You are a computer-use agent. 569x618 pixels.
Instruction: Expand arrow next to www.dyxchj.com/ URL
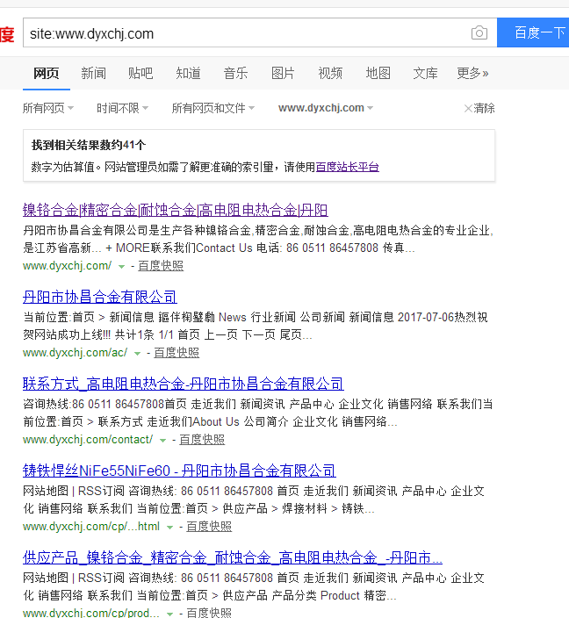(x=122, y=267)
